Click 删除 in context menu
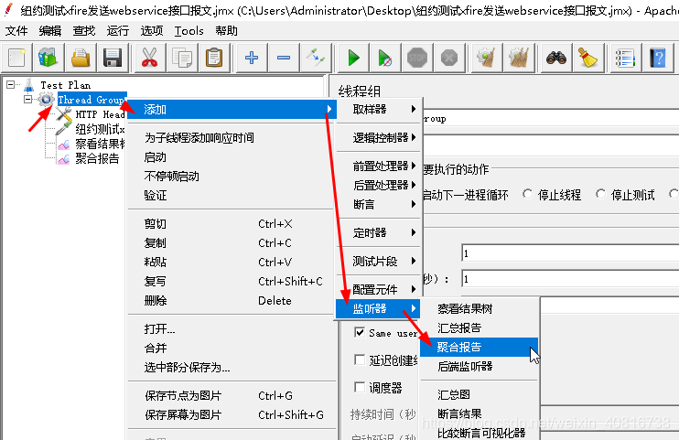Viewport: 679px width, 440px height. (232, 301)
